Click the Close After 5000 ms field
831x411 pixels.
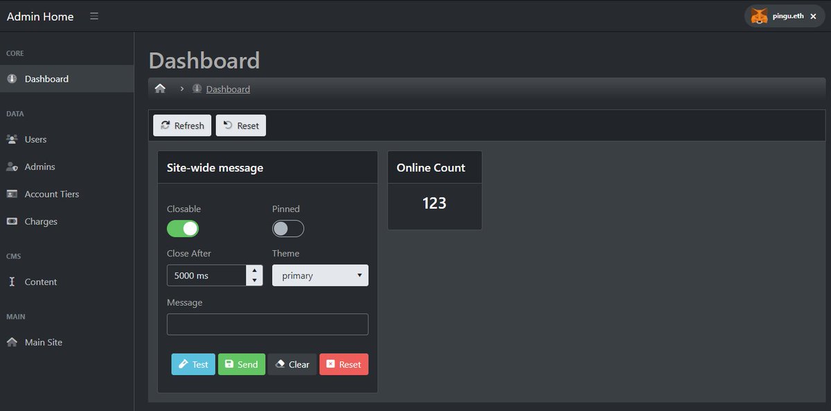pyautogui.click(x=206, y=275)
